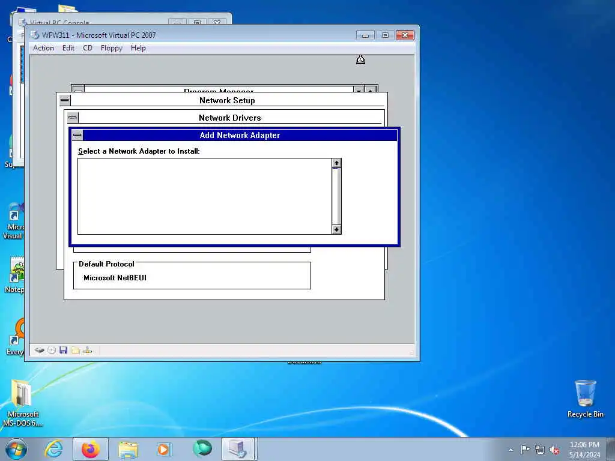This screenshot has width=615, height=461.
Task: Maximize the WFW311 Virtual PC window
Action: coord(385,35)
